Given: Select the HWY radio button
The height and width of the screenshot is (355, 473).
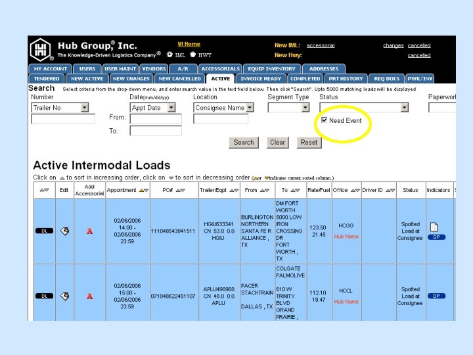Looking at the screenshot, I should (x=193, y=55).
